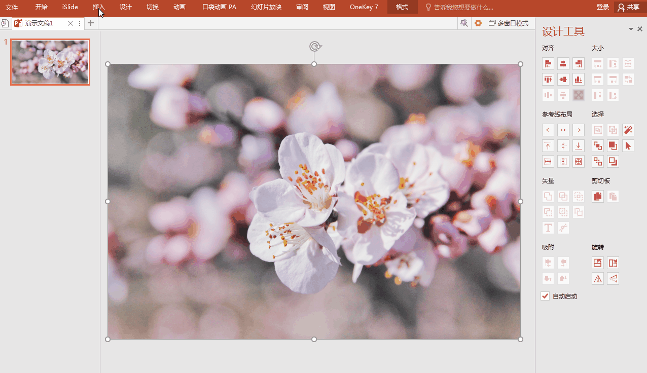The image size is (647, 373).
Task: Snap to left guide in 参考线布局
Action: (x=548, y=130)
